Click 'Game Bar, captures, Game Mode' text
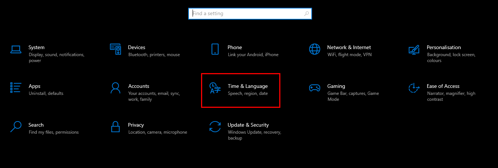 (x=353, y=96)
